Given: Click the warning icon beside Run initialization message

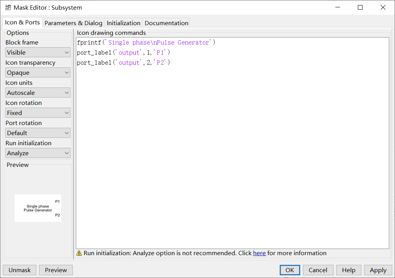Looking at the screenshot, I should click(x=79, y=253).
